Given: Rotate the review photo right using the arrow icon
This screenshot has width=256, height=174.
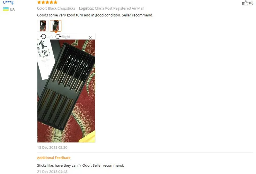Looking at the screenshot, I should (x=58, y=36).
